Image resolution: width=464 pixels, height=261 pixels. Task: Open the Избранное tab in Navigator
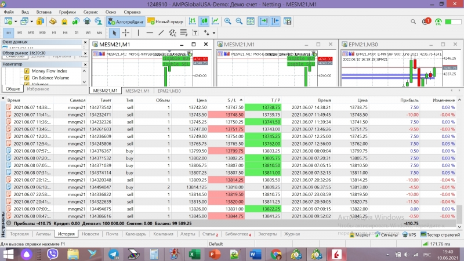click(x=38, y=89)
